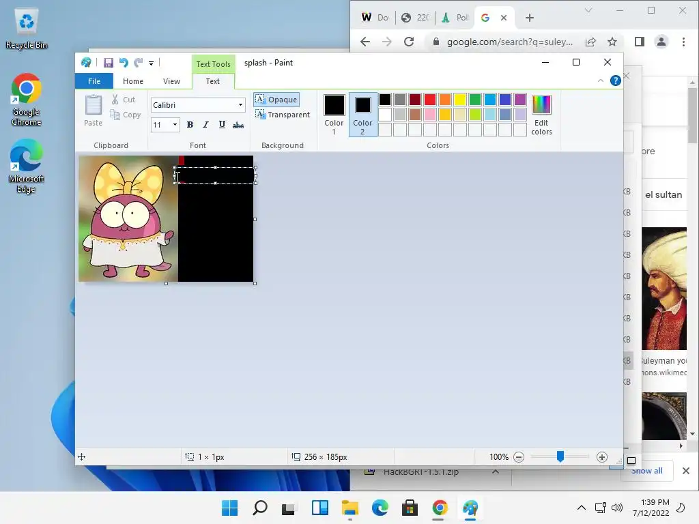
Task: Toggle bold formatting
Action: pos(190,125)
